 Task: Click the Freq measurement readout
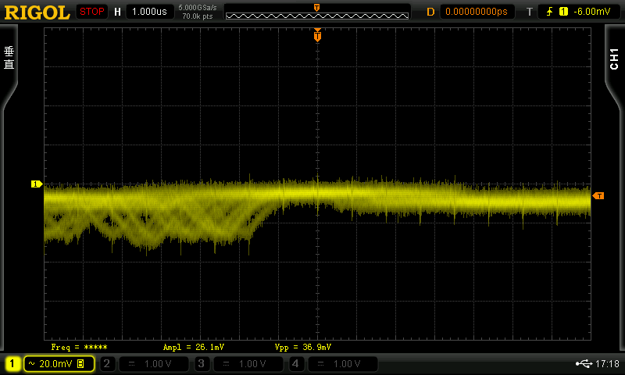[x=80, y=347]
